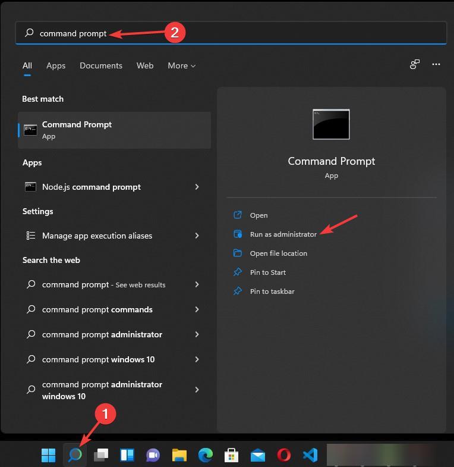454x467 pixels.
Task: Expand the 'command prompt commands' chevron
Action: (x=197, y=309)
